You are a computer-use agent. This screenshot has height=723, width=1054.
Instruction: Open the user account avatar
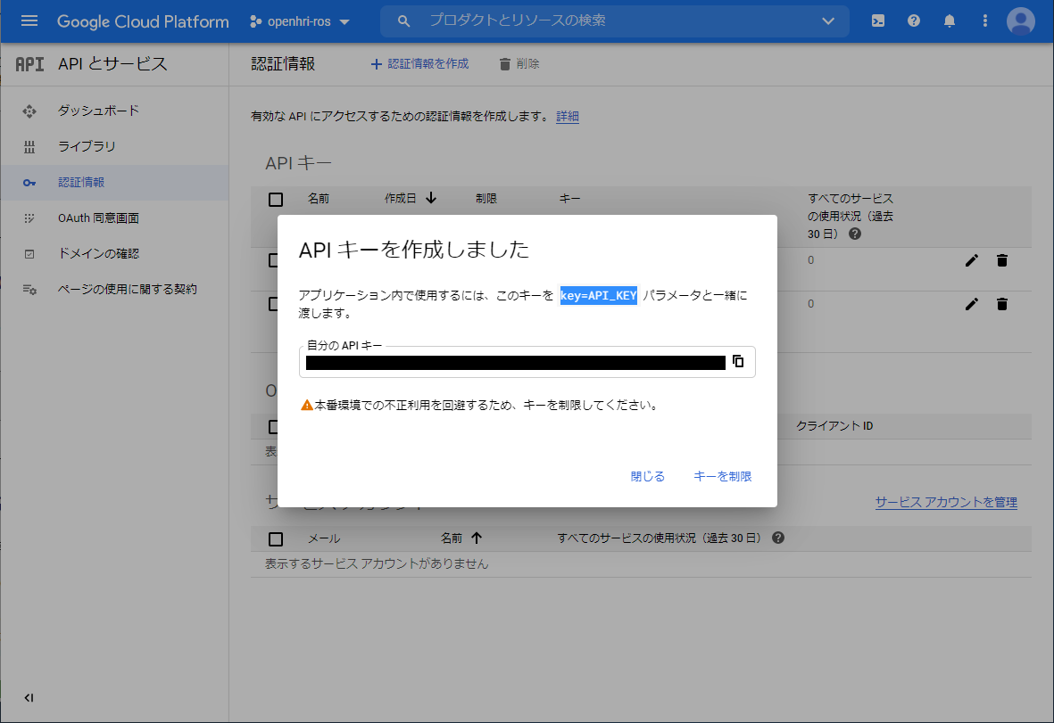pos(1020,21)
